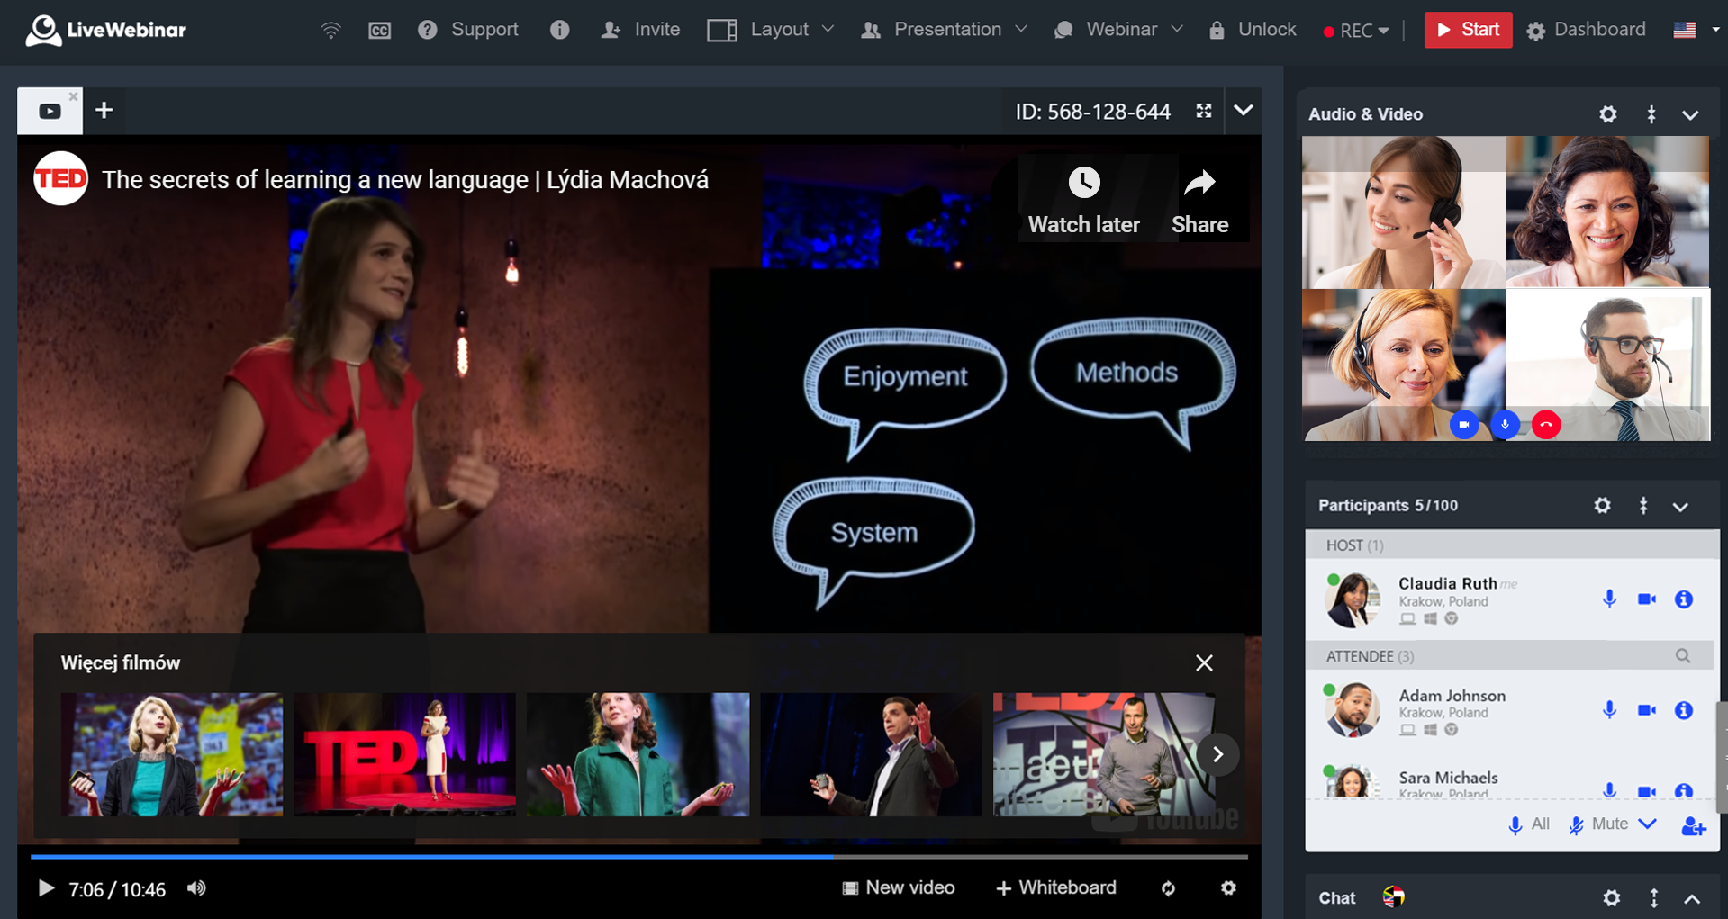
Task: Open attendee search magnifier icon
Action: click(x=1683, y=656)
